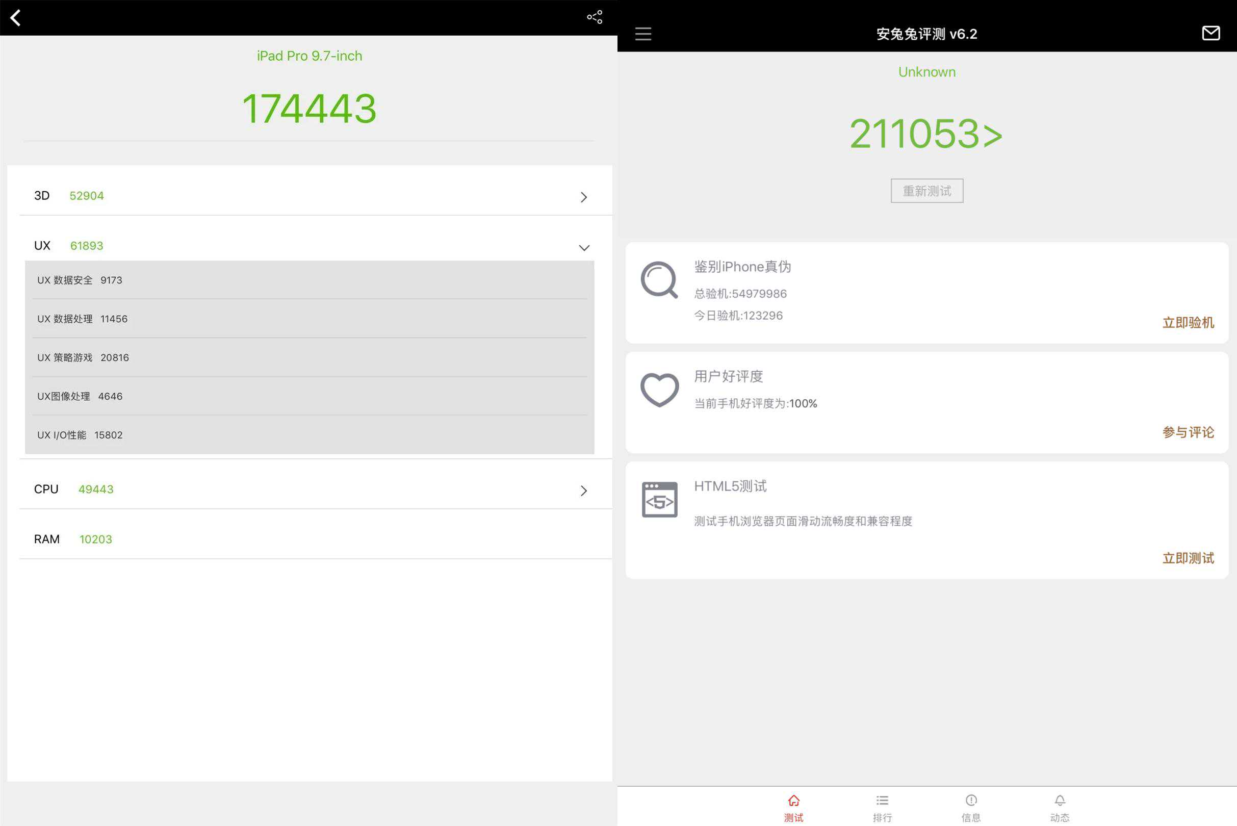
Task: Tap the back arrow icon
Action: 16,18
